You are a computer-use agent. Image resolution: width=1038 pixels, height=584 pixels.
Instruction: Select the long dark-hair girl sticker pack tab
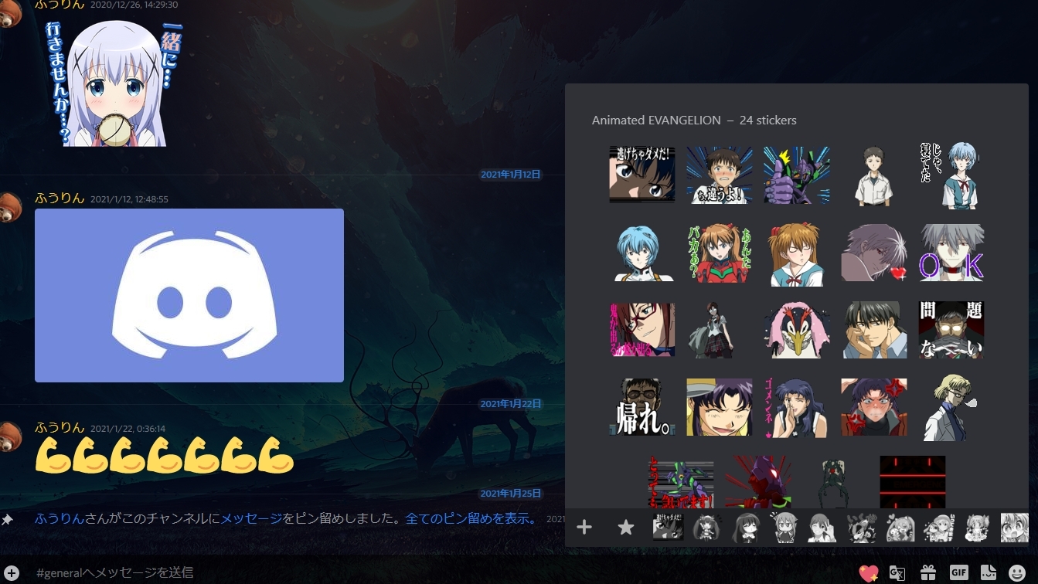click(x=745, y=528)
